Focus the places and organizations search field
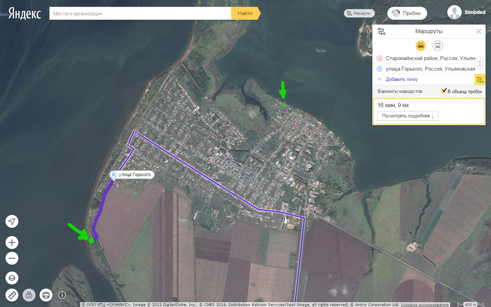 pyautogui.click(x=140, y=13)
